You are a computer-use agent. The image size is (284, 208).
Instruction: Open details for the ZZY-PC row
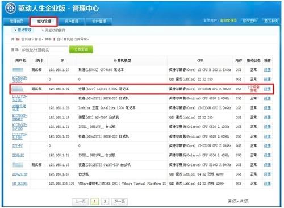[x=267, y=145]
